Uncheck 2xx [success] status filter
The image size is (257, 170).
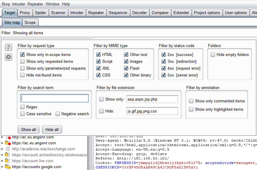164,54
